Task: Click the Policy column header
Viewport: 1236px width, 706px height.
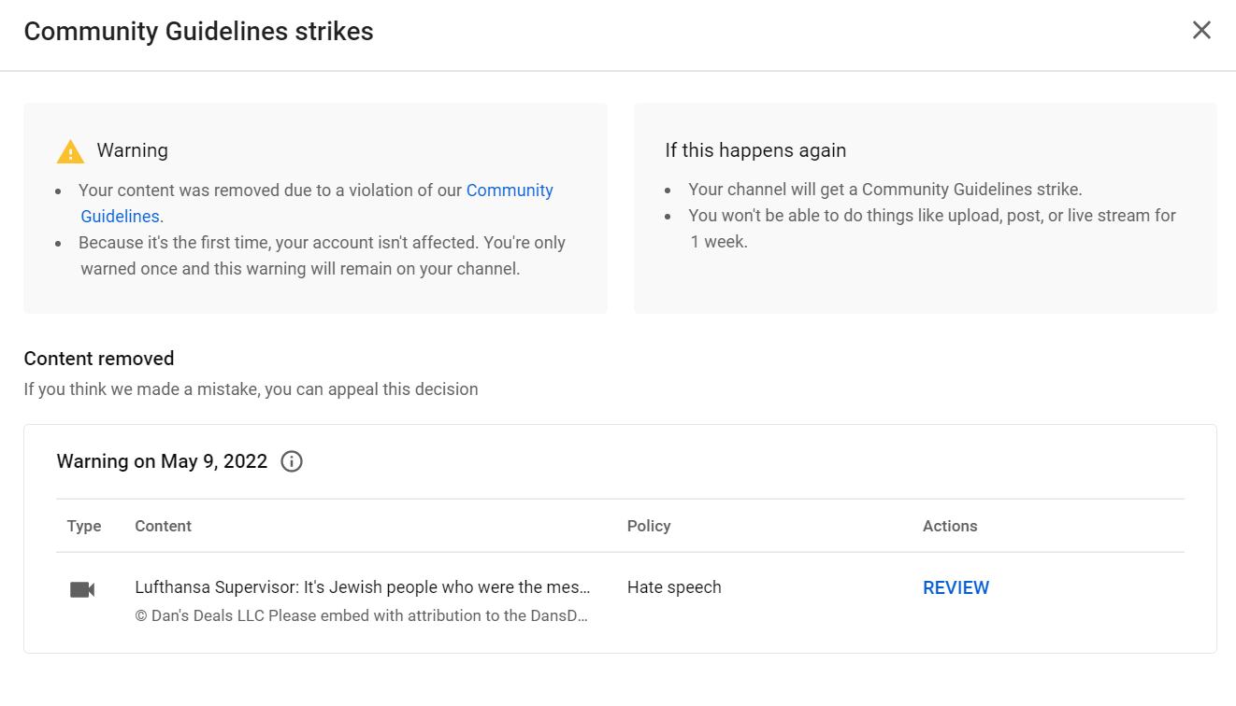Action: pyautogui.click(x=649, y=526)
